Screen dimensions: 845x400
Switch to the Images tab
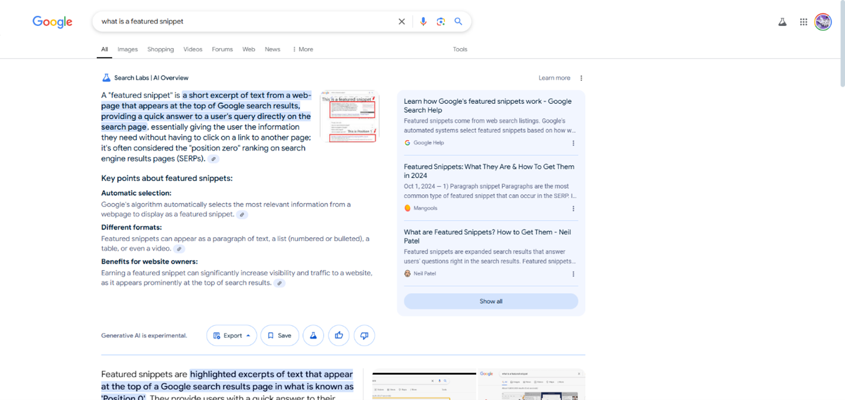(128, 50)
